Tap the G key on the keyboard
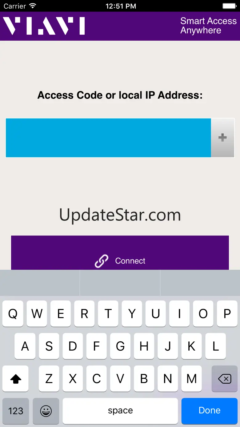The width and height of the screenshot is (240, 427). click(x=120, y=346)
